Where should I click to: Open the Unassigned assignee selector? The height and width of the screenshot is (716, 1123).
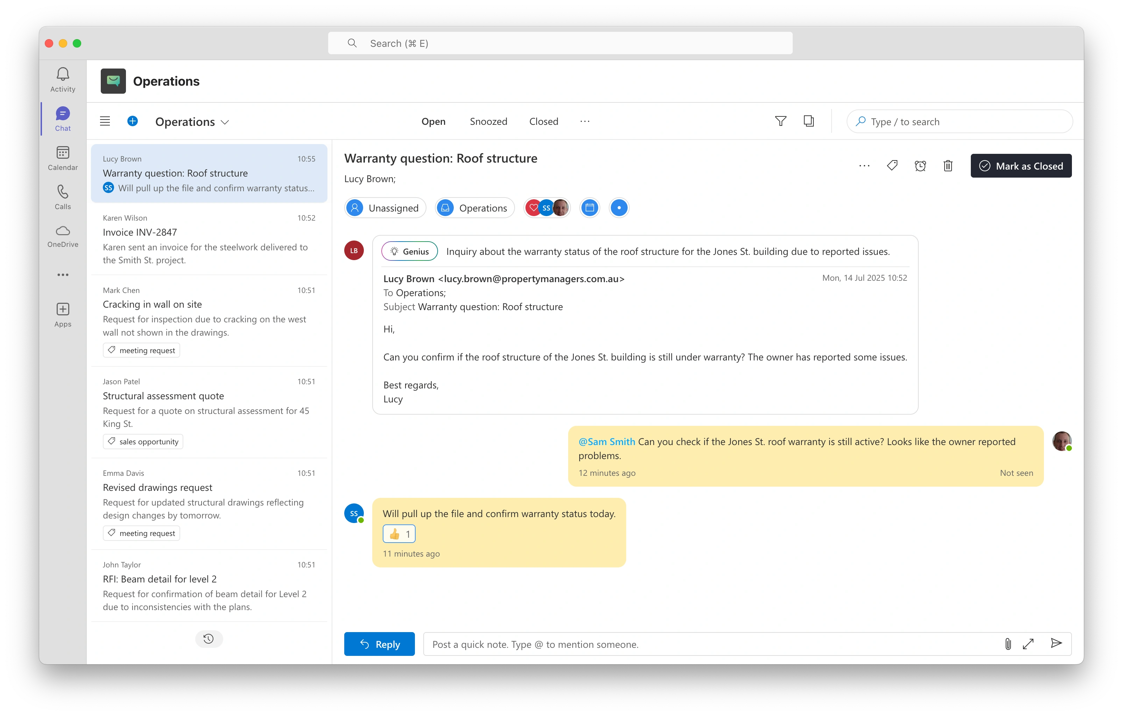[385, 208]
